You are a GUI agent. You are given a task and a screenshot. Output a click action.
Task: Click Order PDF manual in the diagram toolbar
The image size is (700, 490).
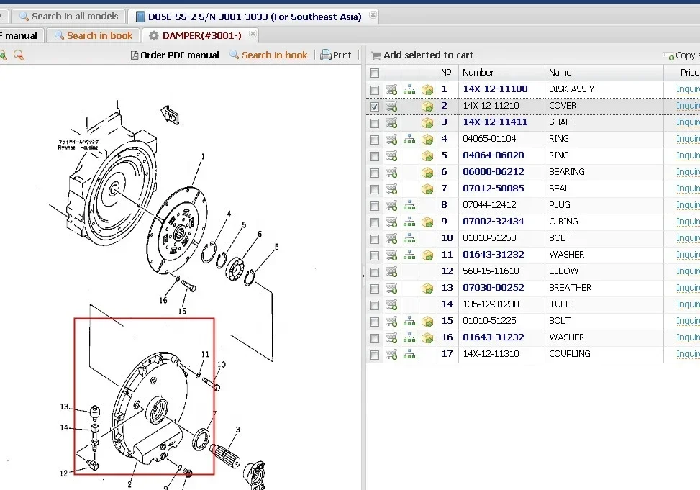tap(175, 55)
